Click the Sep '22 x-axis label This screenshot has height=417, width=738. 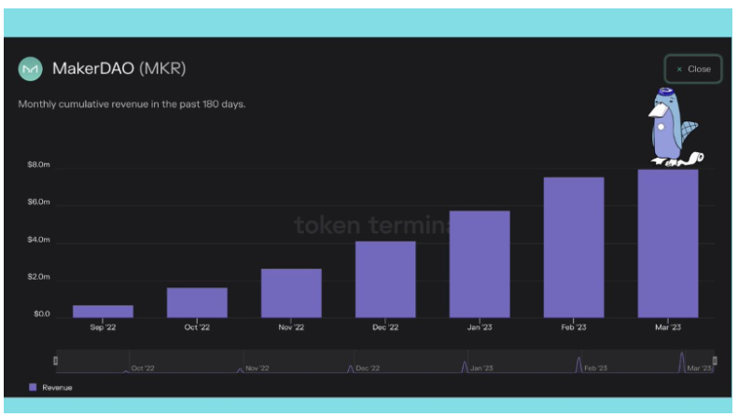pyautogui.click(x=103, y=327)
